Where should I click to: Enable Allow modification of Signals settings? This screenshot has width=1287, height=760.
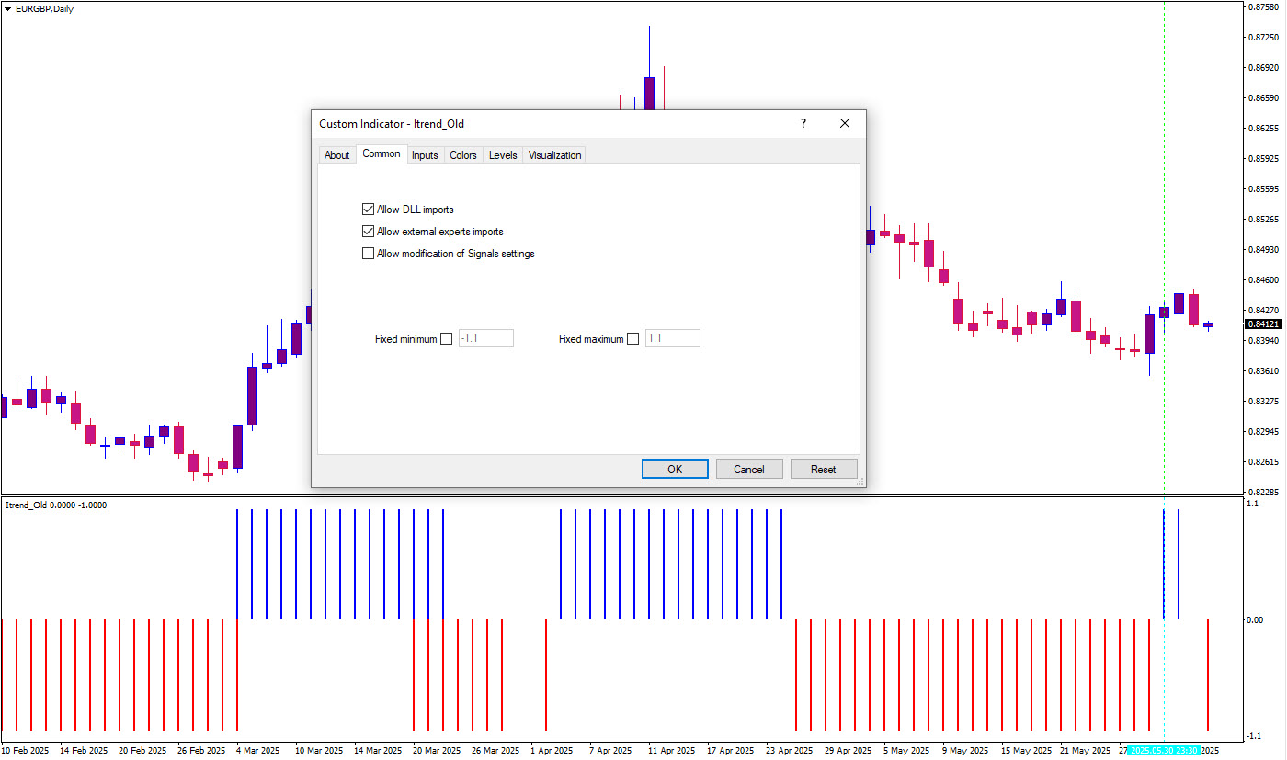coord(369,254)
